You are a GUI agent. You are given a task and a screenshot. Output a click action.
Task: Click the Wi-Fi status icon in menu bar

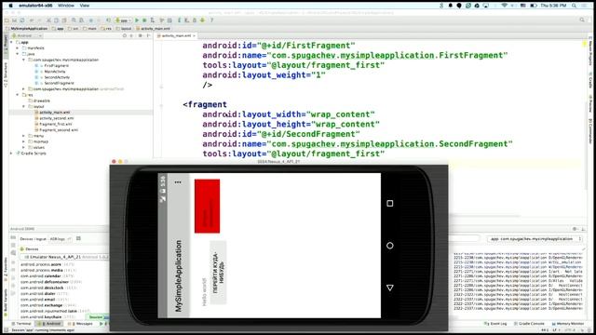coord(505,6)
